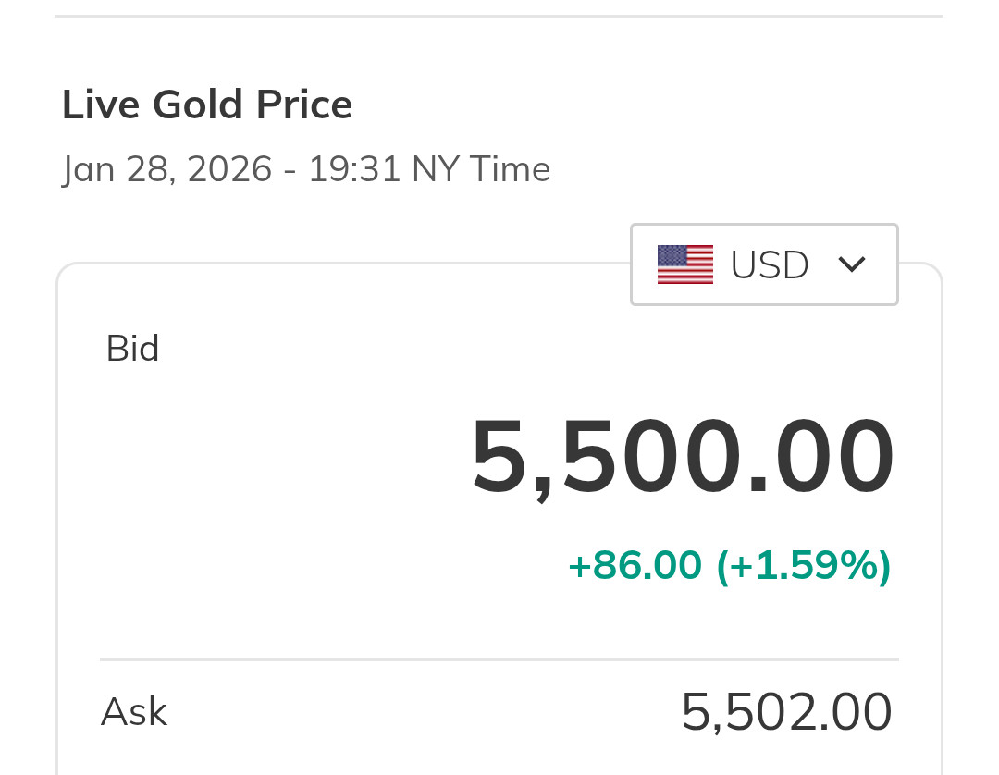The width and height of the screenshot is (999, 775).
Task: Open the USD currency selector
Action: [764, 264]
